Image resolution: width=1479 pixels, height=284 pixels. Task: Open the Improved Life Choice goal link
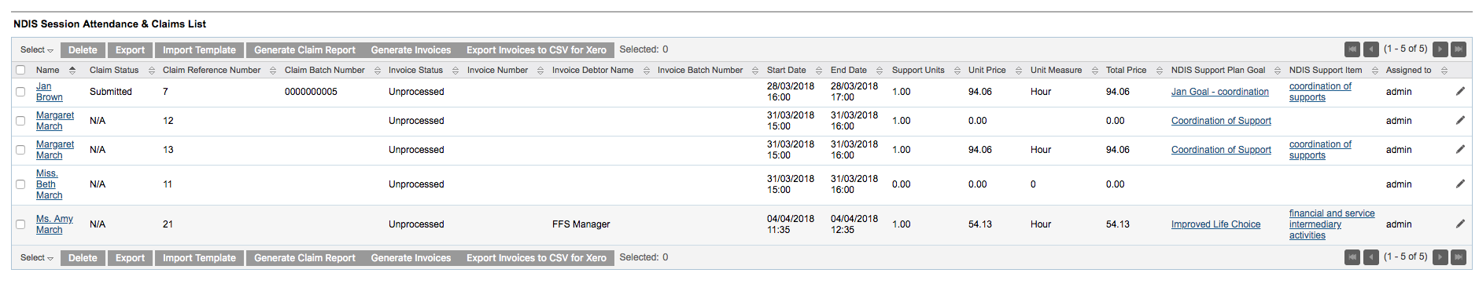click(x=1215, y=224)
